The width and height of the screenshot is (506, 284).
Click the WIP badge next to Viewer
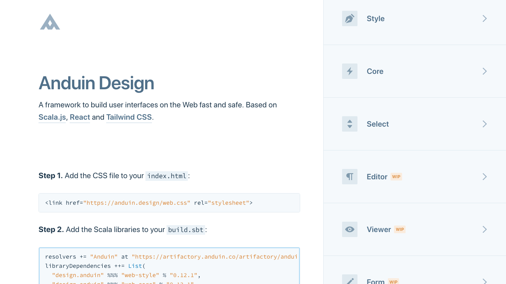pyautogui.click(x=400, y=229)
